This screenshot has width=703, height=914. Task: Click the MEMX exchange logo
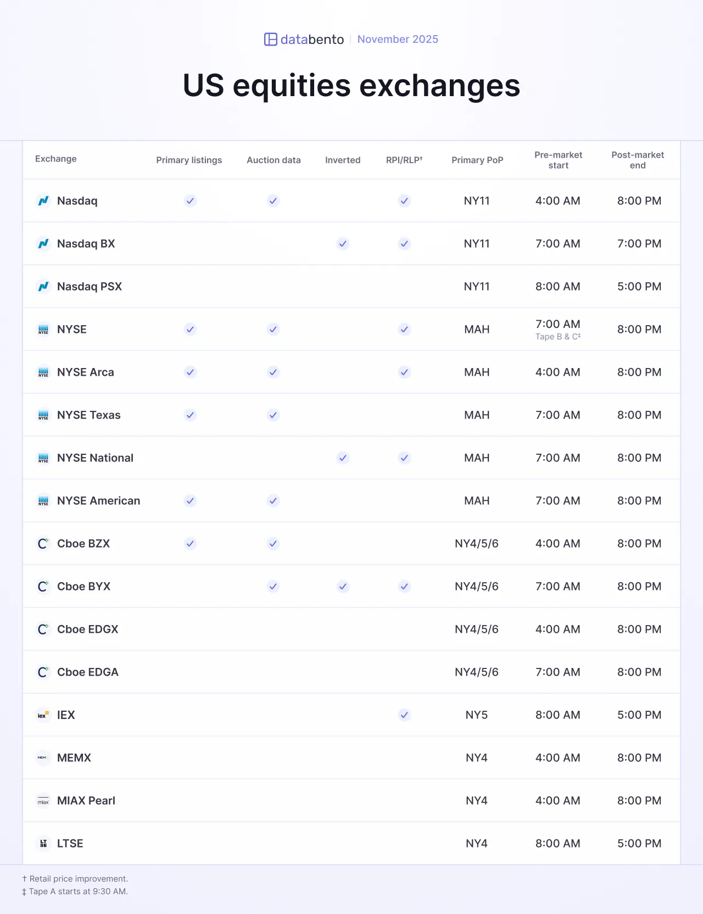coord(43,758)
